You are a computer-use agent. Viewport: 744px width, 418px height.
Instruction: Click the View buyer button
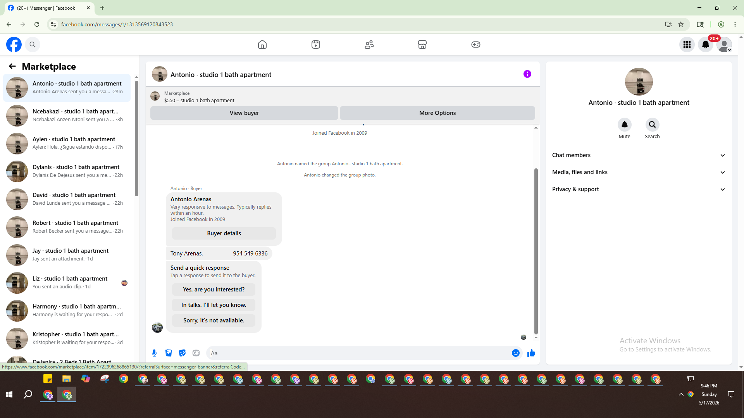[x=244, y=113]
